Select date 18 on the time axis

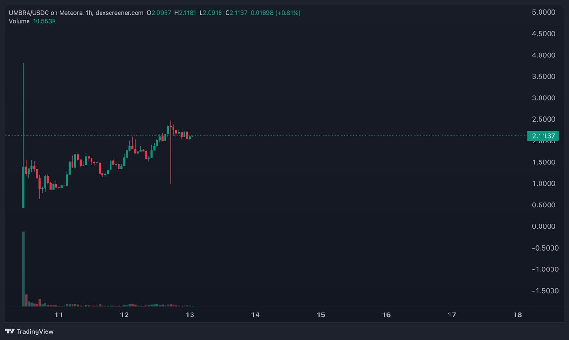517,315
